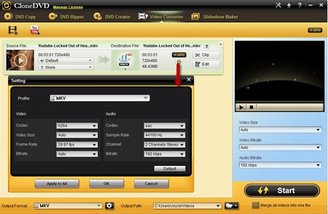The width and height of the screenshot is (328, 214).
Task: Toggle the GPU badge on the file item
Action: tap(179, 55)
